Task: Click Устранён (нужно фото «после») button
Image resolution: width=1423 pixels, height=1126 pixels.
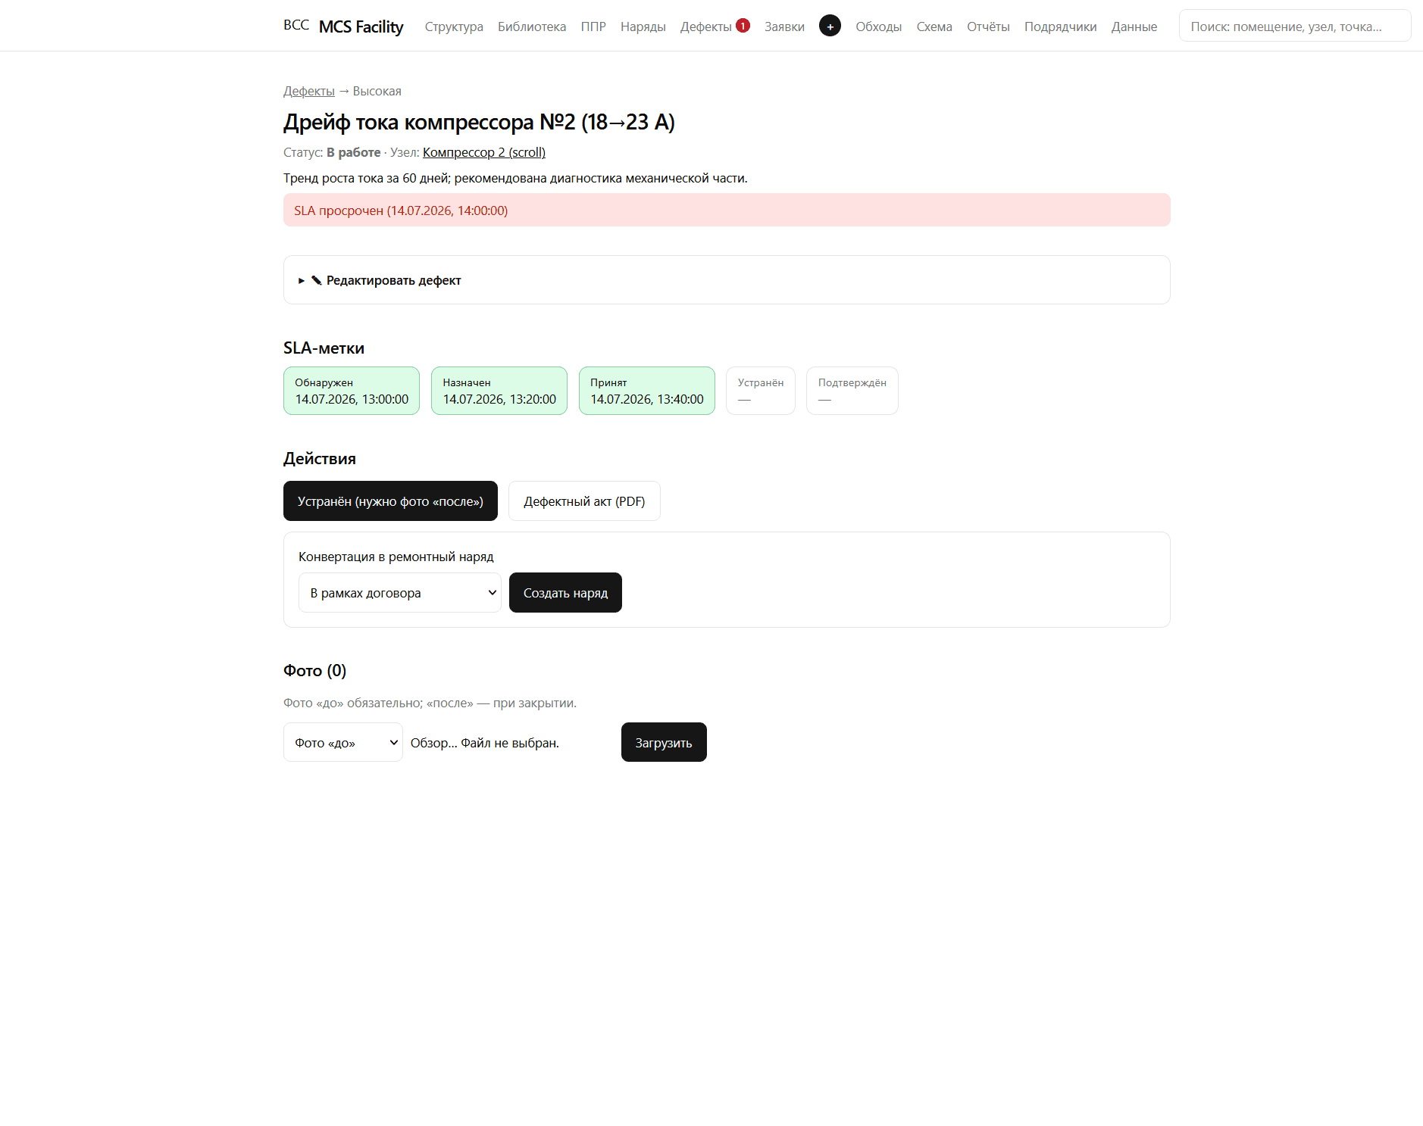Action: (x=390, y=501)
